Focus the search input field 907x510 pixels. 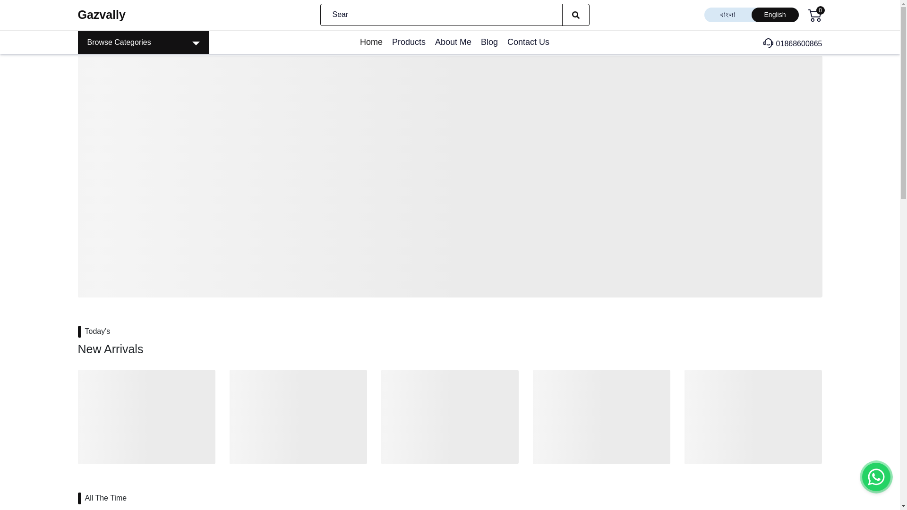click(x=441, y=15)
